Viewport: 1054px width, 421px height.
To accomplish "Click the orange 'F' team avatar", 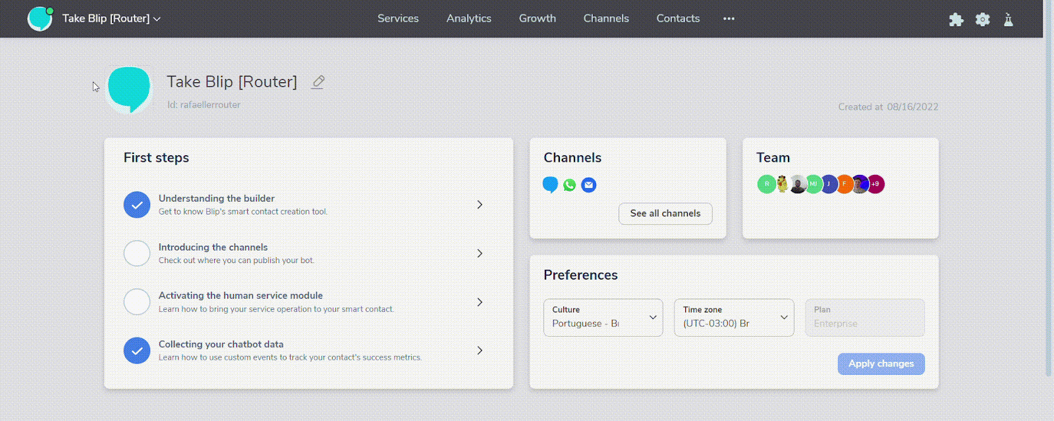I will pos(845,184).
